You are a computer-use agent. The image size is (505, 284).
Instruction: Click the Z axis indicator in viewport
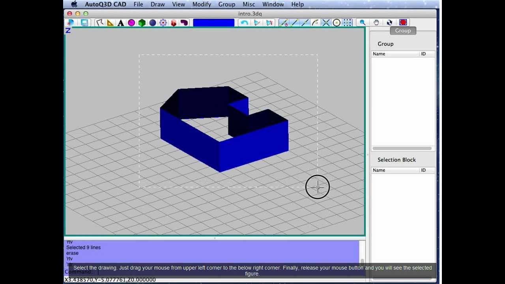pyautogui.click(x=68, y=31)
